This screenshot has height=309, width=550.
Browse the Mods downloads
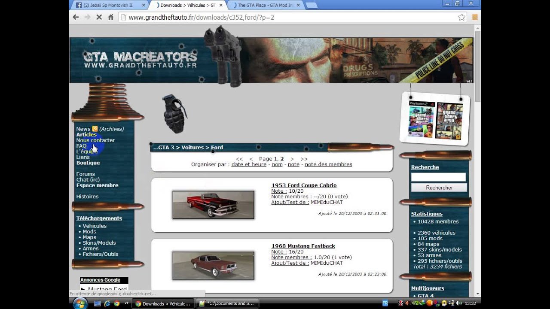point(89,231)
